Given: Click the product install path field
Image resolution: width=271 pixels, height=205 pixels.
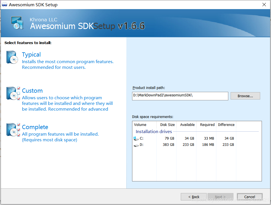Looking at the screenshot, I should pos(180,96).
